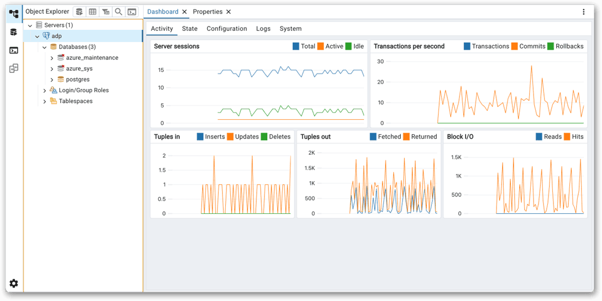602x301 pixels.
Task: Expand the Tablespaces node
Action: (x=45, y=102)
